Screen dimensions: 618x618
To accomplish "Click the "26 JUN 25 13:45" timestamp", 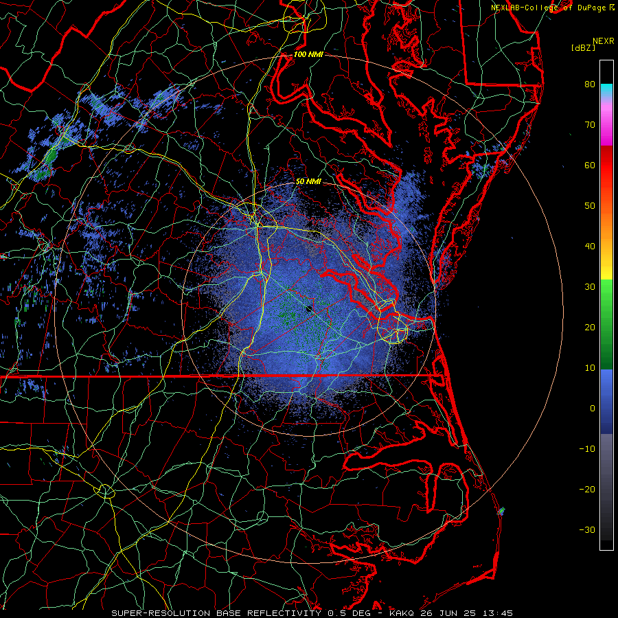I will [466, 613].
